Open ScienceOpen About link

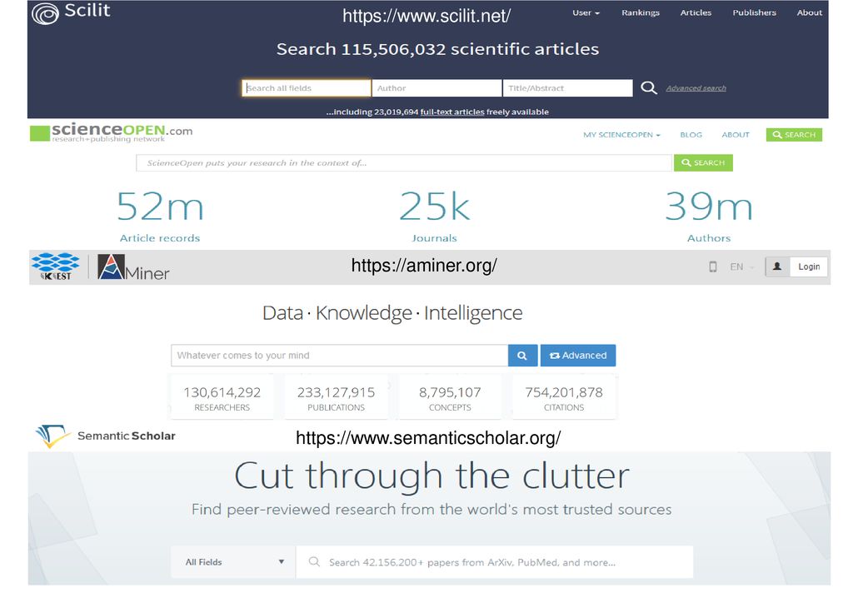[x=736, y=135]
